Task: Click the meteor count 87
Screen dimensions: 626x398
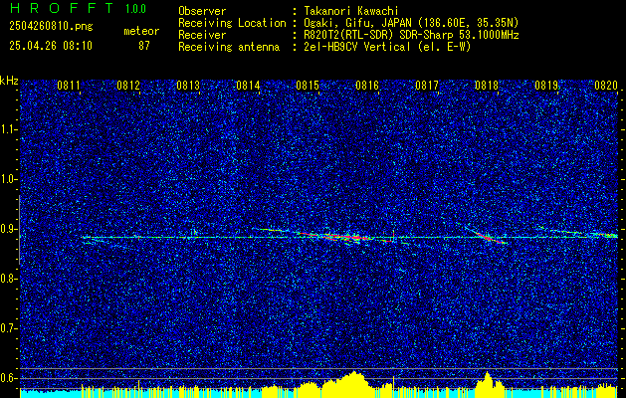Action: click(x=144, y=46)
